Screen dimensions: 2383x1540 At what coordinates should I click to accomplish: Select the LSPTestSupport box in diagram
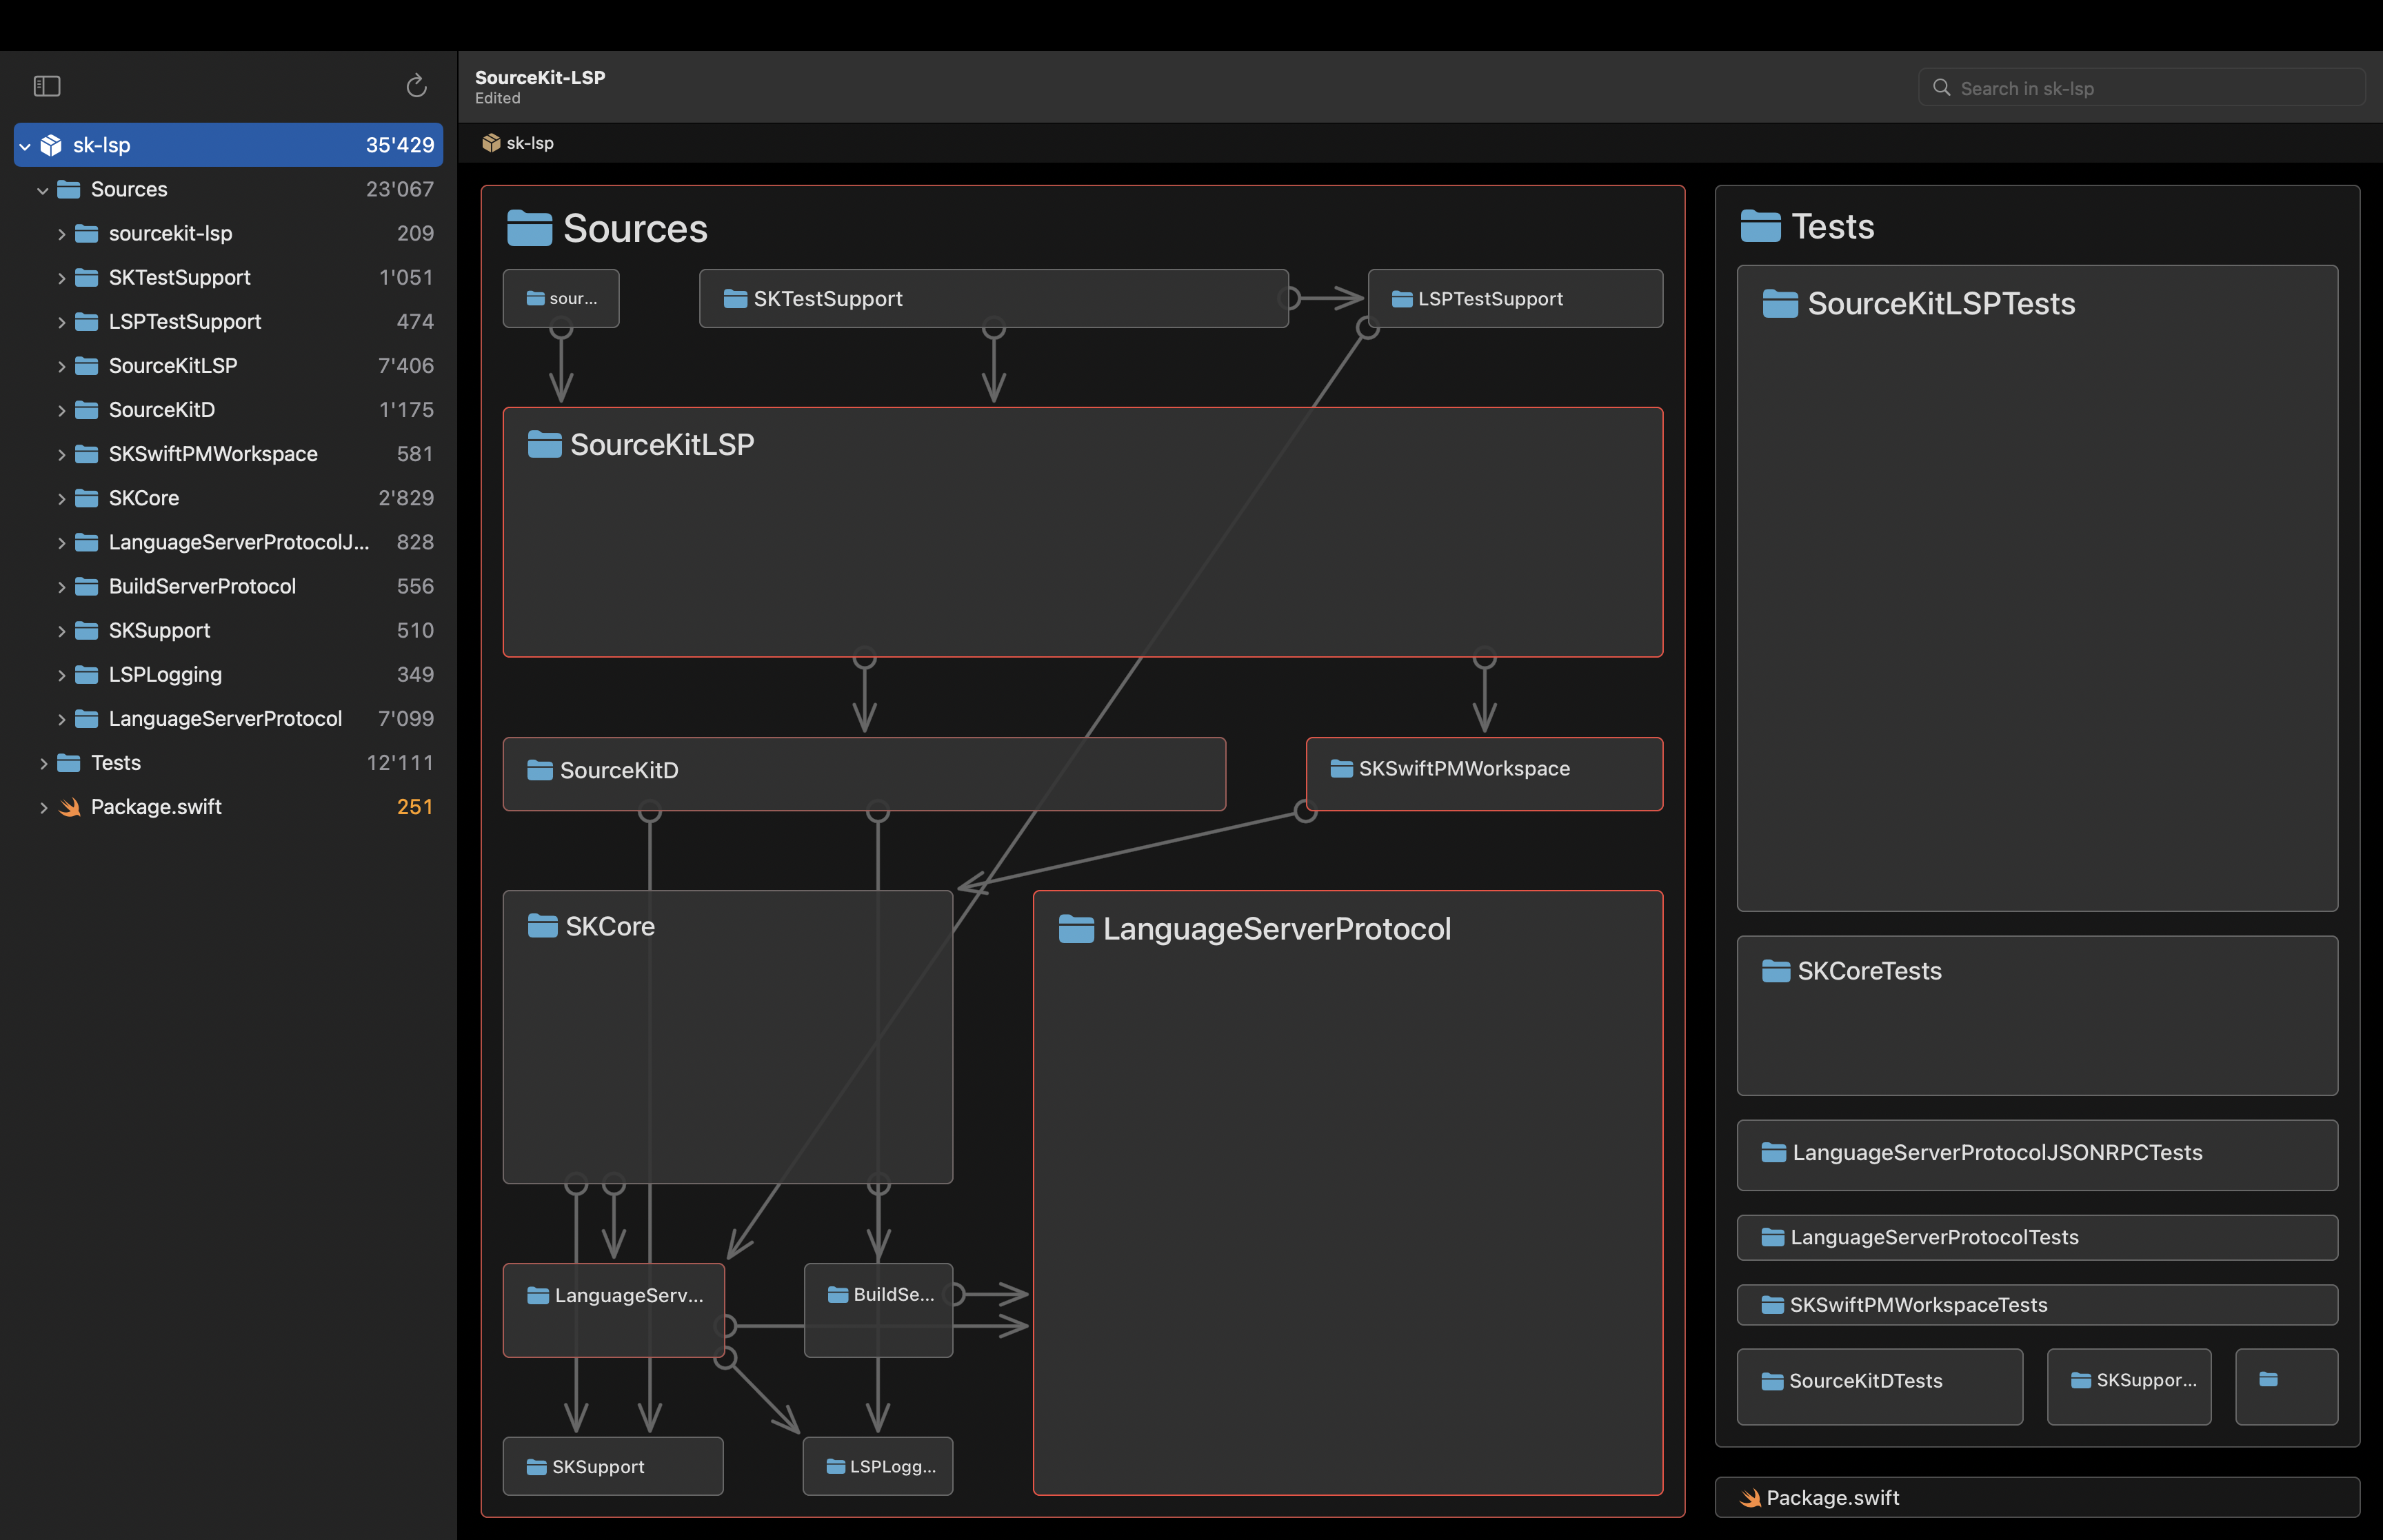pos(1515,298)
